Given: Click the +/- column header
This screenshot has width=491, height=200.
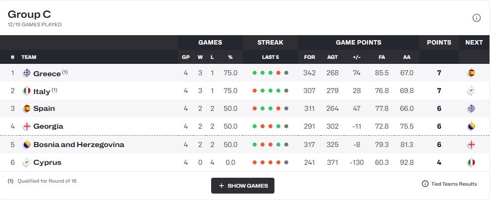Looking at the screenshot, I should point(357,57).
